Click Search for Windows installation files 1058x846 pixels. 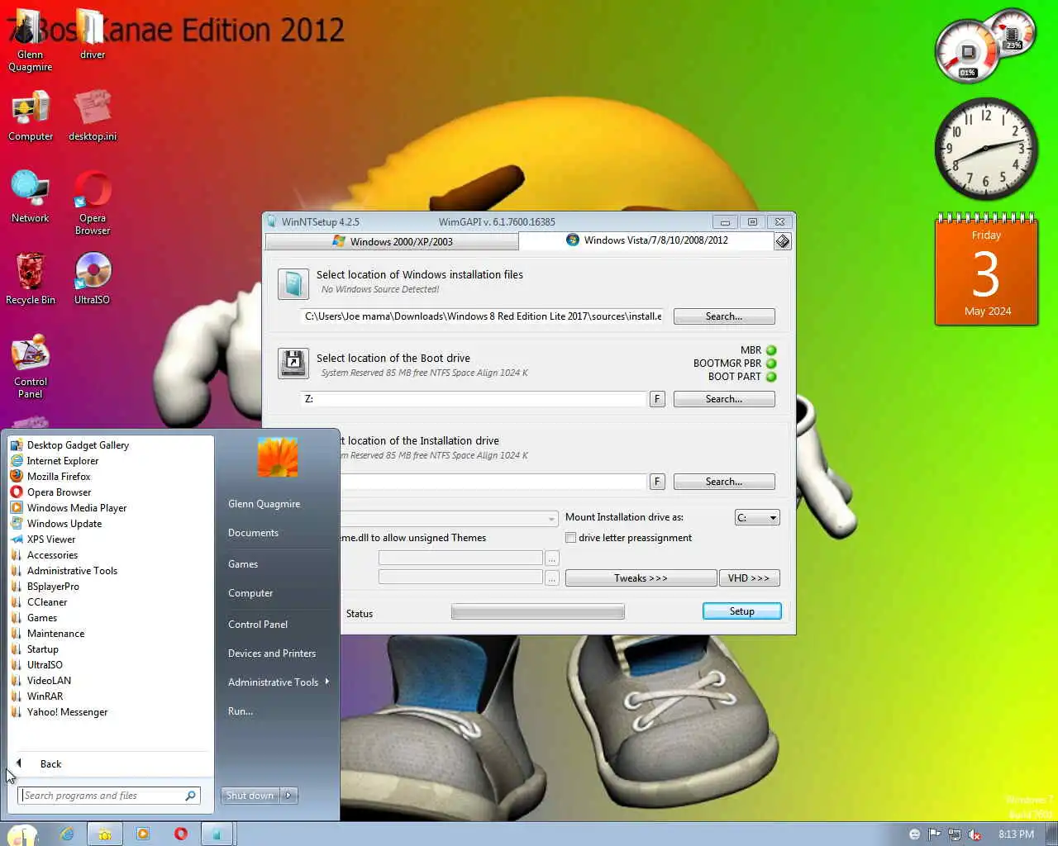[x=724, y=316]
